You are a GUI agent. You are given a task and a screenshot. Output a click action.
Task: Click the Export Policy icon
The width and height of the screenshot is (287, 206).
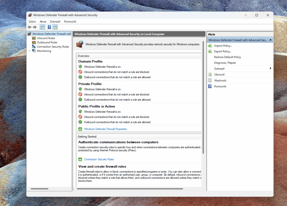(210, 52)
